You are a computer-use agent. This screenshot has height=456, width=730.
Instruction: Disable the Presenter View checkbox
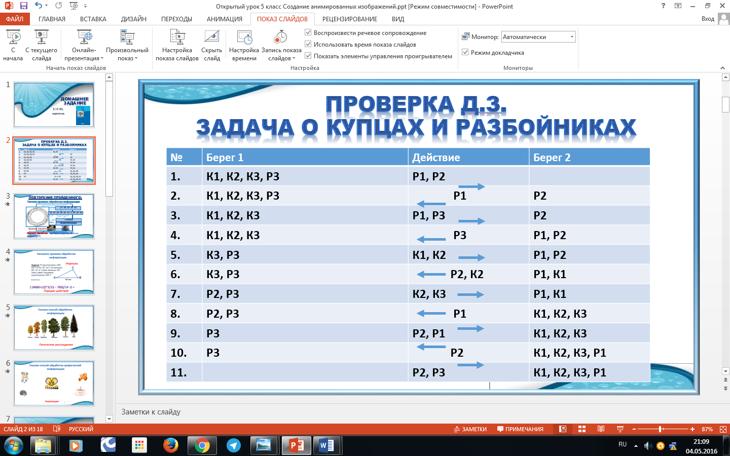[x=465, y=52]
